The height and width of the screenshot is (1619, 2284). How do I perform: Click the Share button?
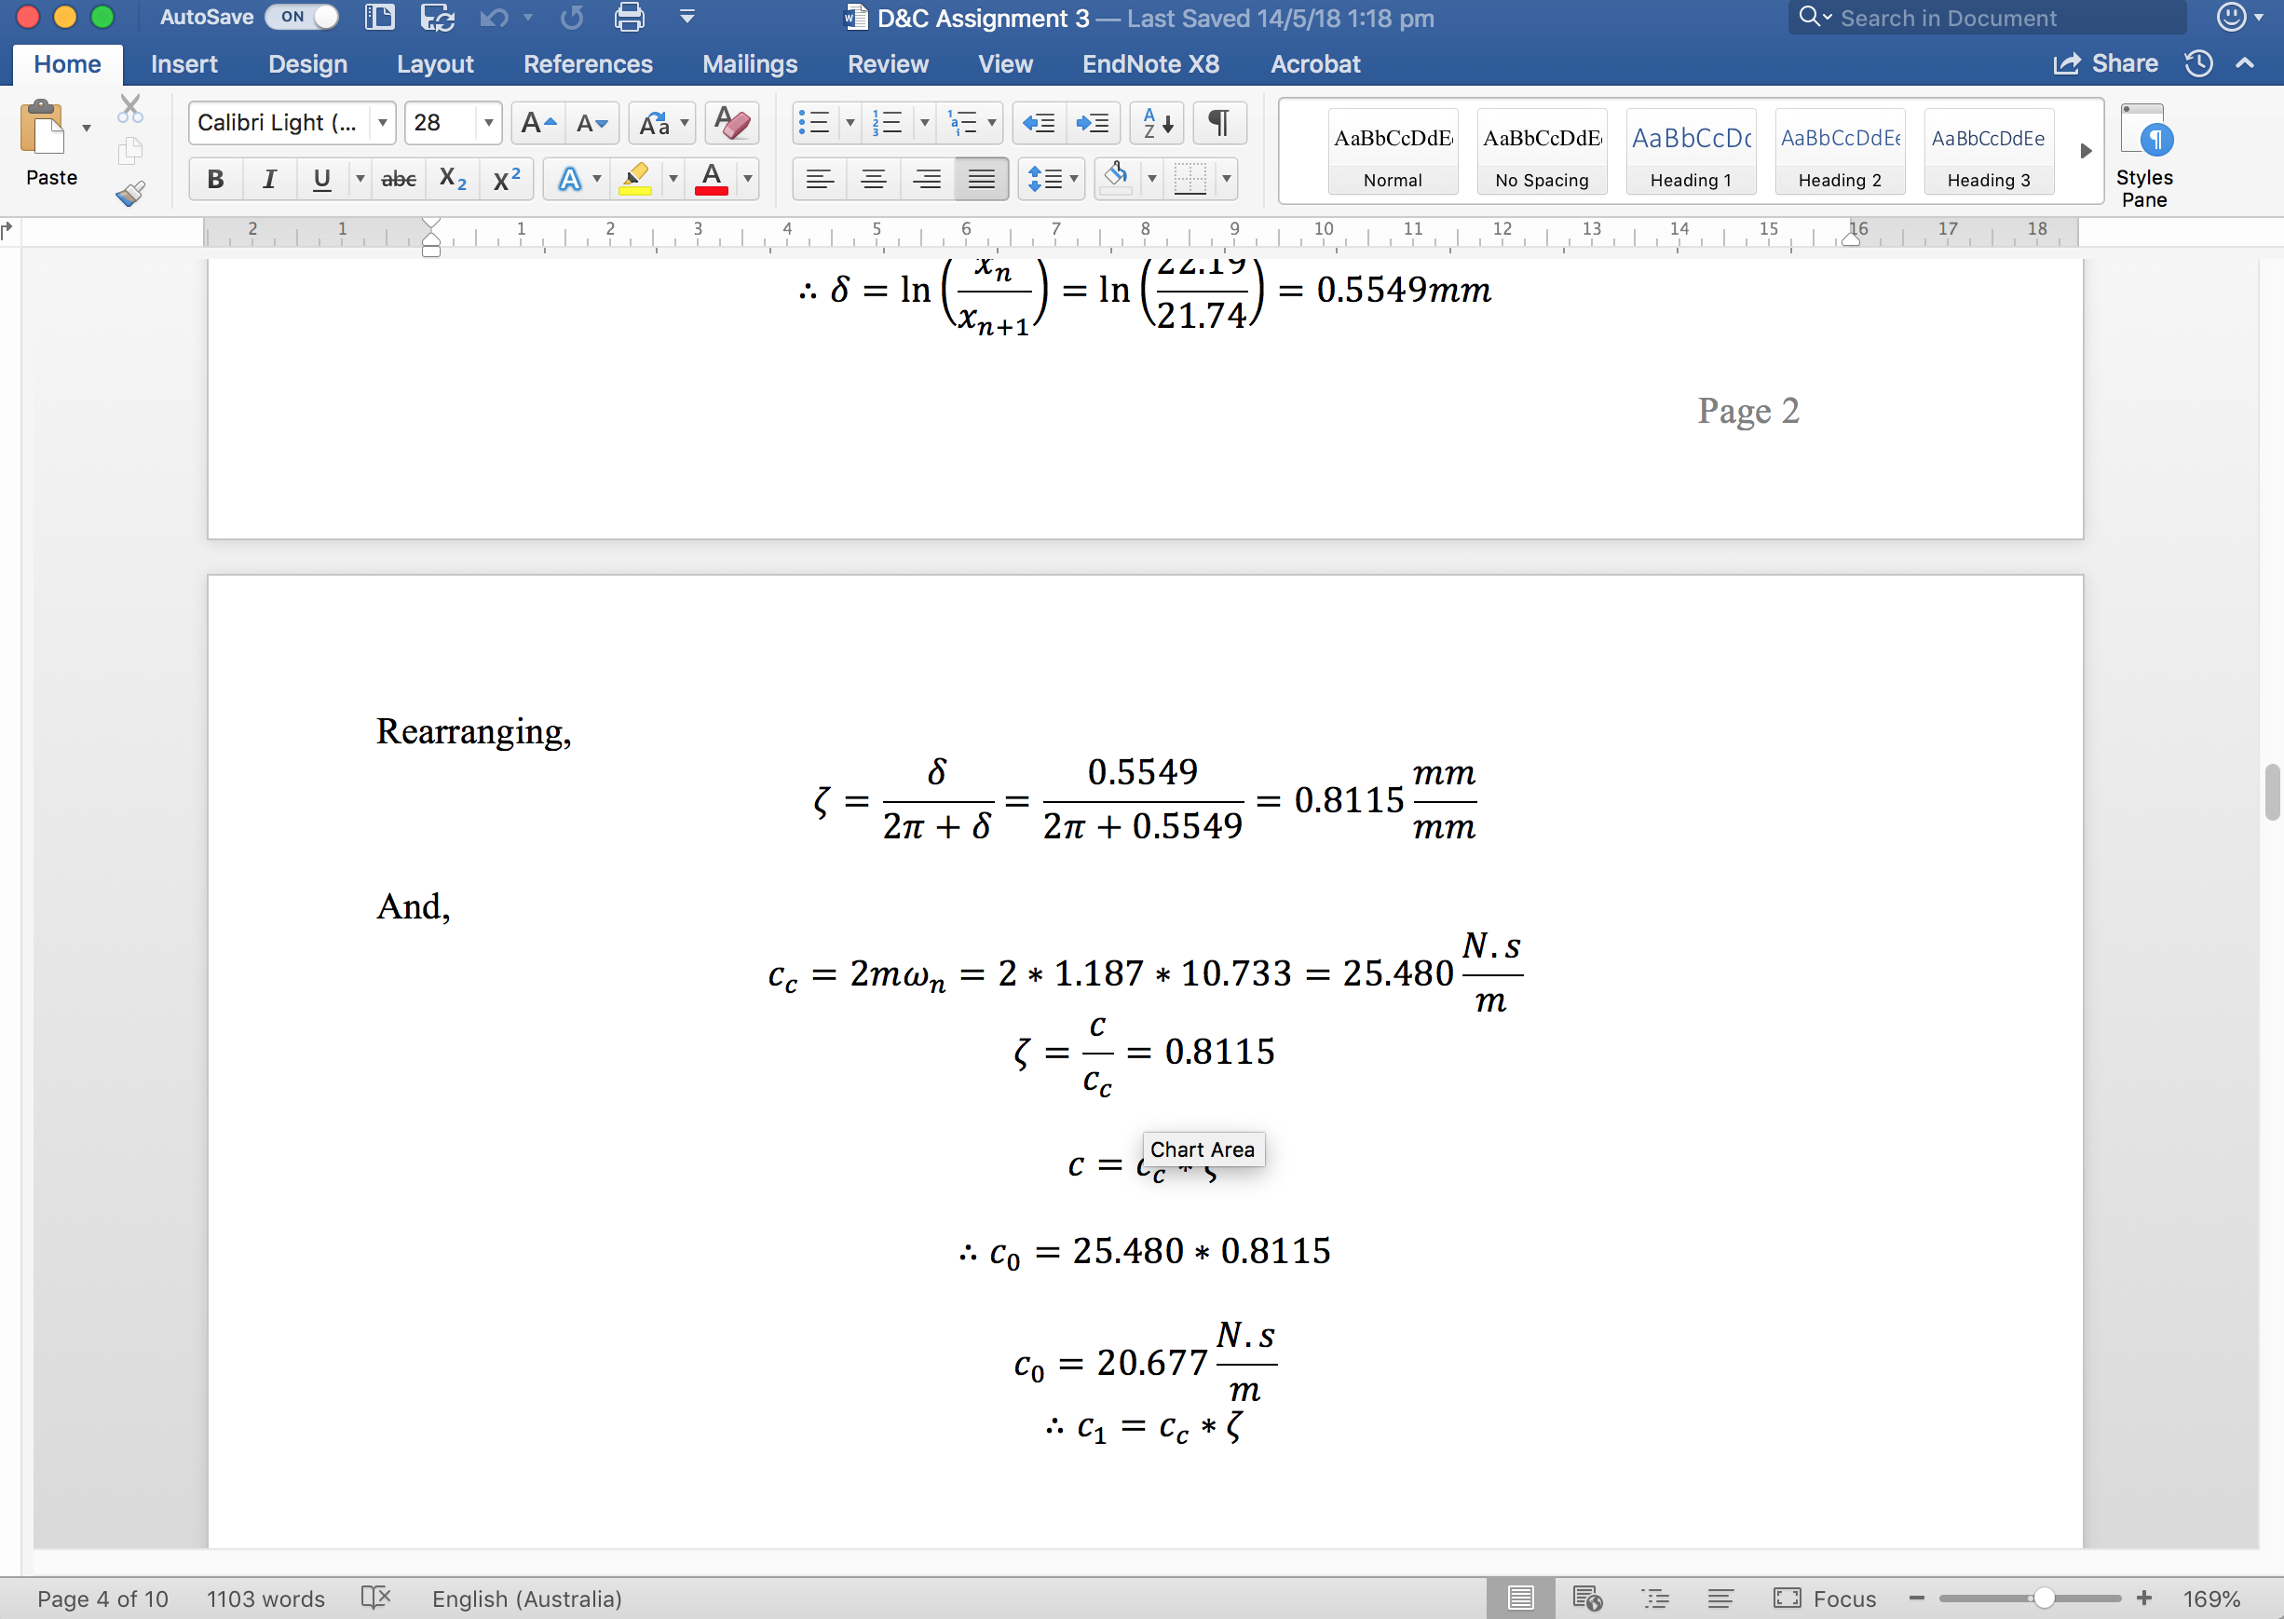[2105, 63]
